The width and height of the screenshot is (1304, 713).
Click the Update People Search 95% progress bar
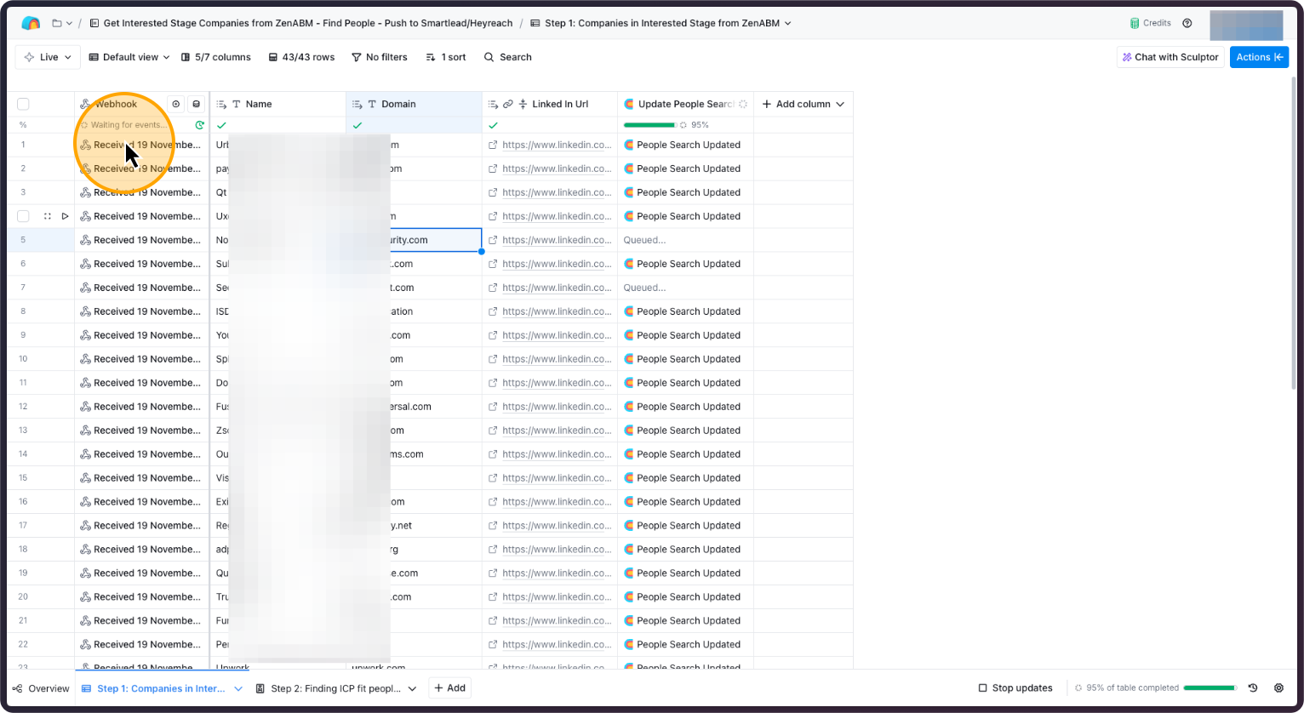[x=649, y=125]
